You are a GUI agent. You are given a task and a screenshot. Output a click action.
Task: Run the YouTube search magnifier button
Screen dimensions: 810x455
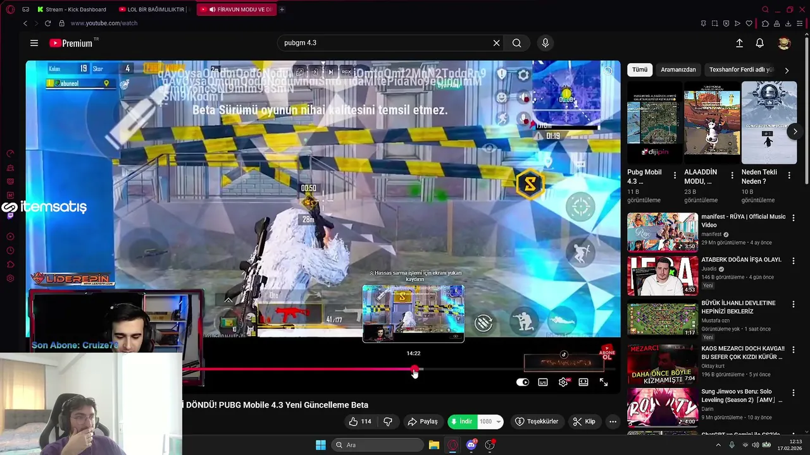[517, 43]
